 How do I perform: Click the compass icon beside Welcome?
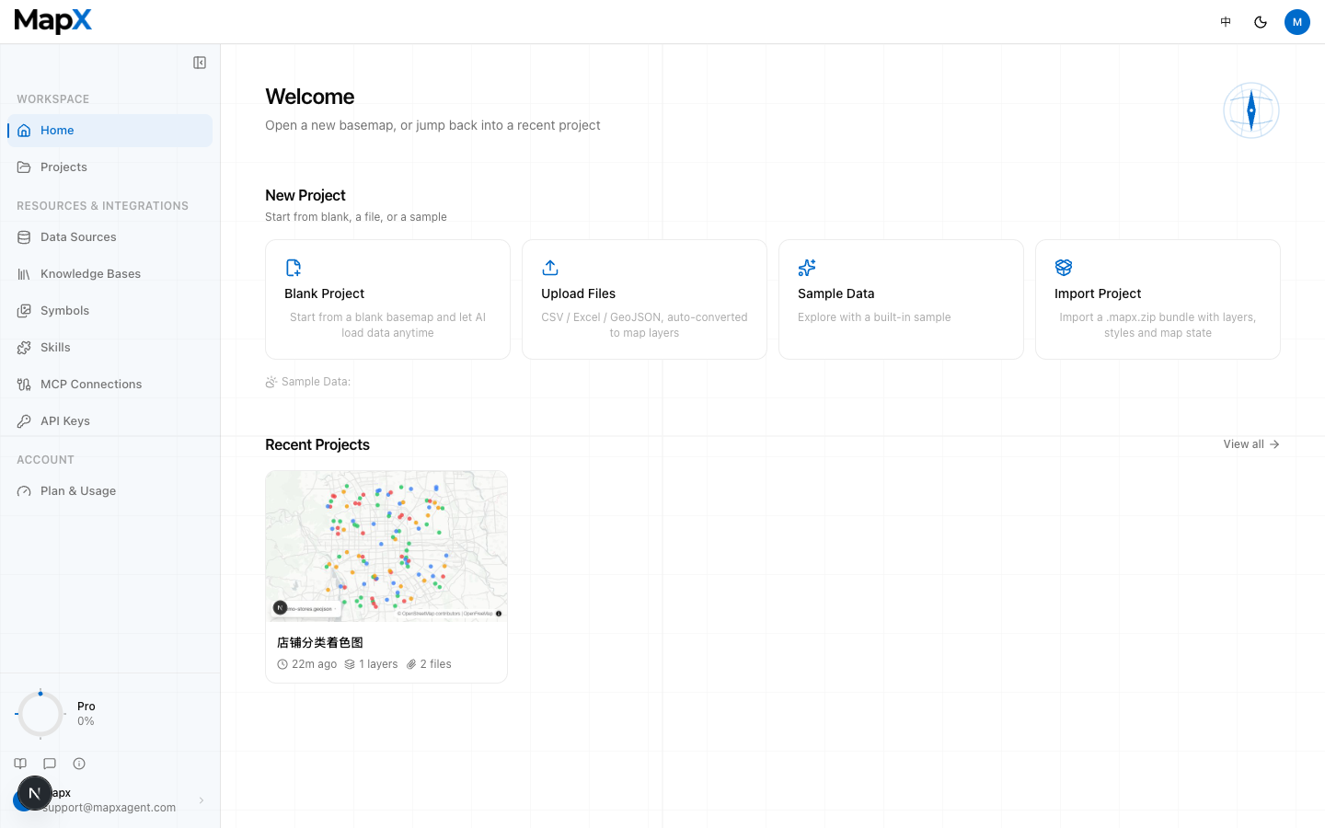[x=1251, y=110]
